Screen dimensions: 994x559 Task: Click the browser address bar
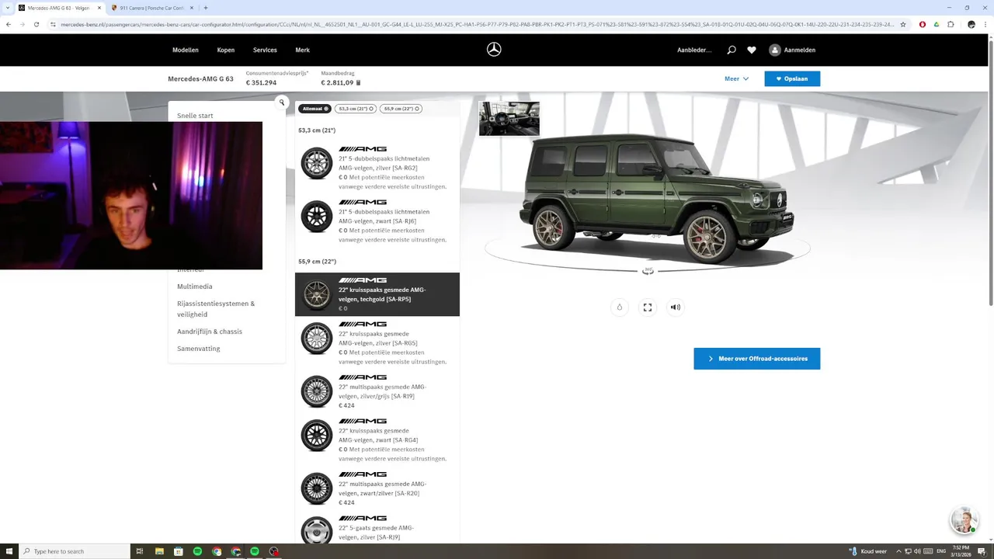[478, 24]
